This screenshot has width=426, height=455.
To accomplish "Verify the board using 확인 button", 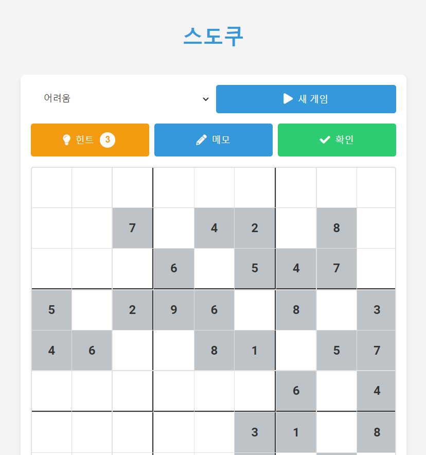I will pyautogui.click(x=337, y=140).
